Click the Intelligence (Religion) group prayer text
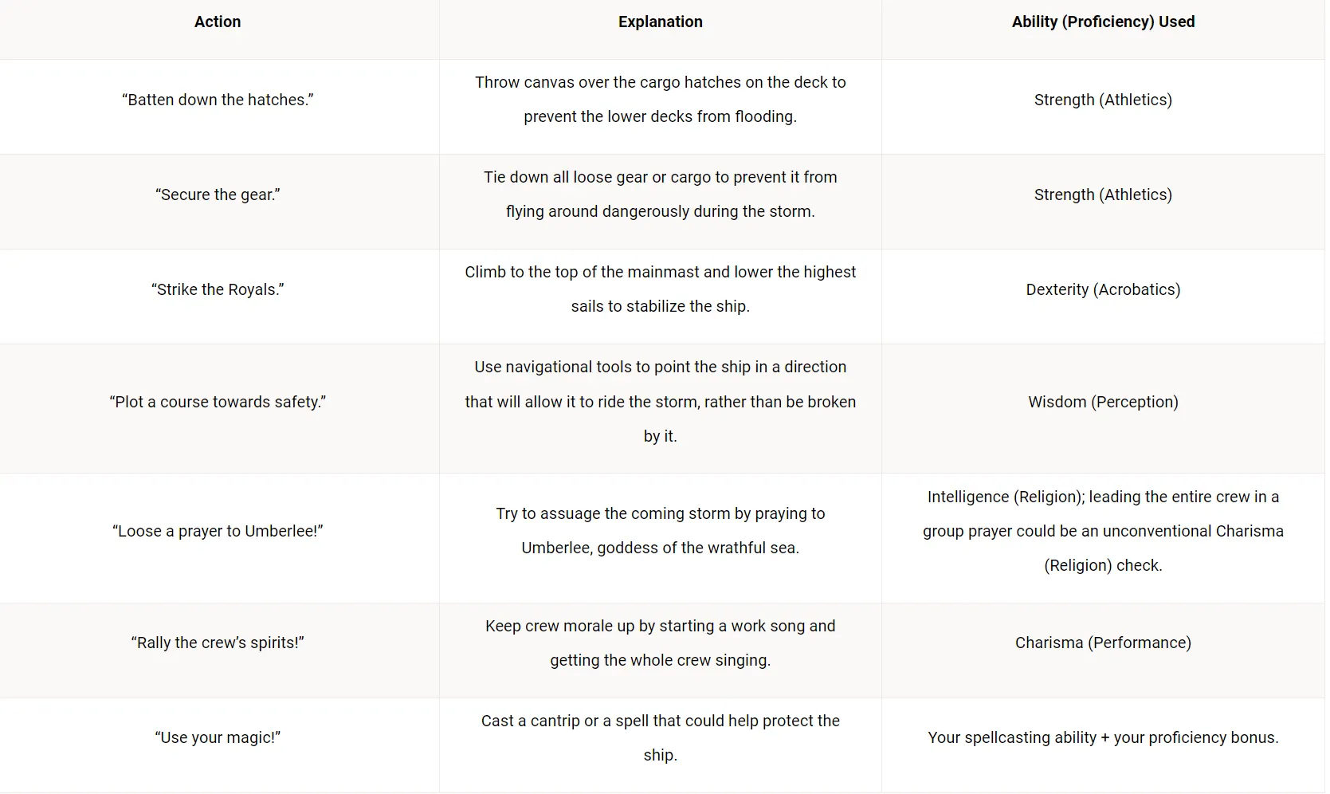 click(x=1103, y=531)
